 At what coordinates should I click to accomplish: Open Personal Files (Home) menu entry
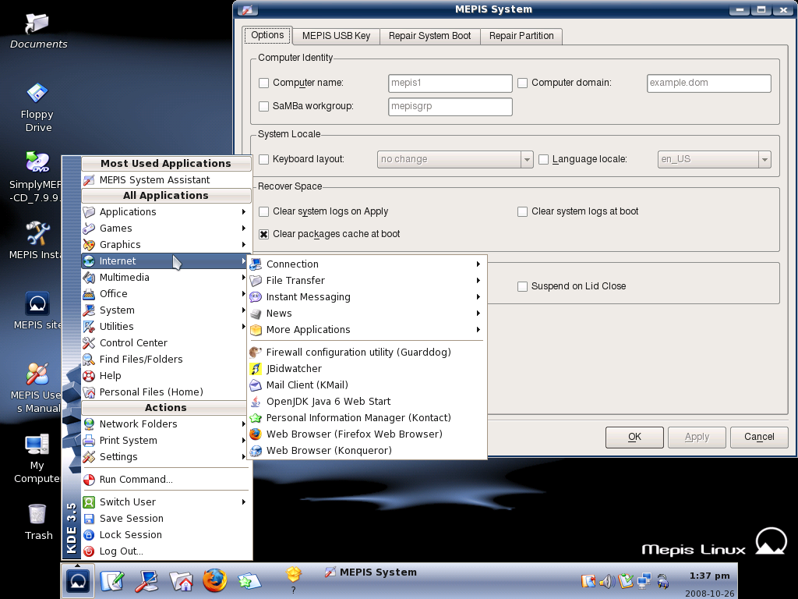[166, 392]
